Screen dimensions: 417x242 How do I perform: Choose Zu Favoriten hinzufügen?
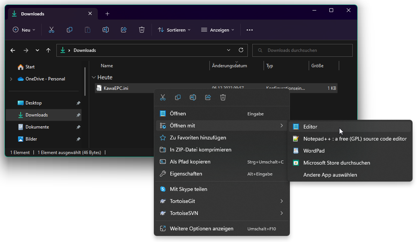222,138
